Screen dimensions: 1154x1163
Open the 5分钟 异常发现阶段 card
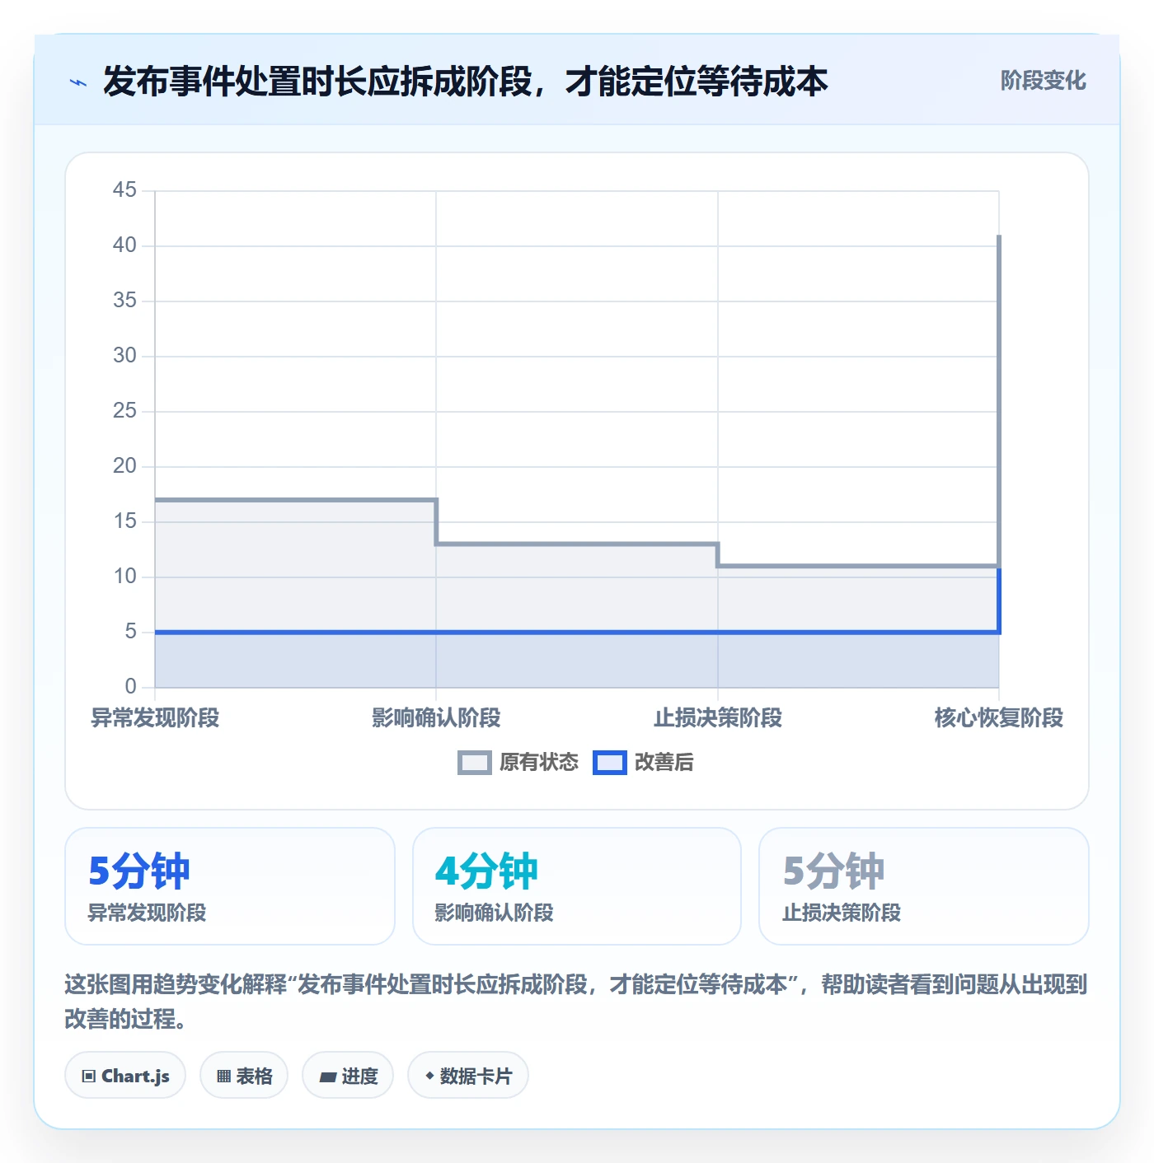(230, 886)
